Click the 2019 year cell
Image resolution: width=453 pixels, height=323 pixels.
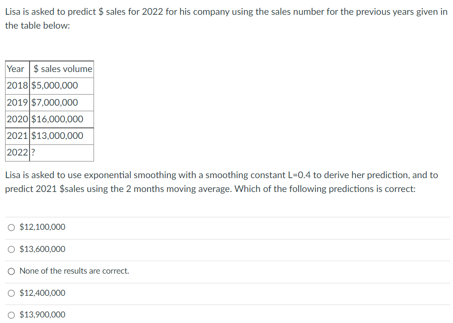click(18, 102)
